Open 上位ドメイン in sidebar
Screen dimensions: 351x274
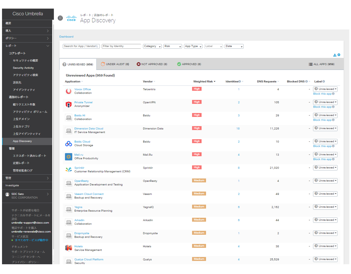[x=21, y=119]
